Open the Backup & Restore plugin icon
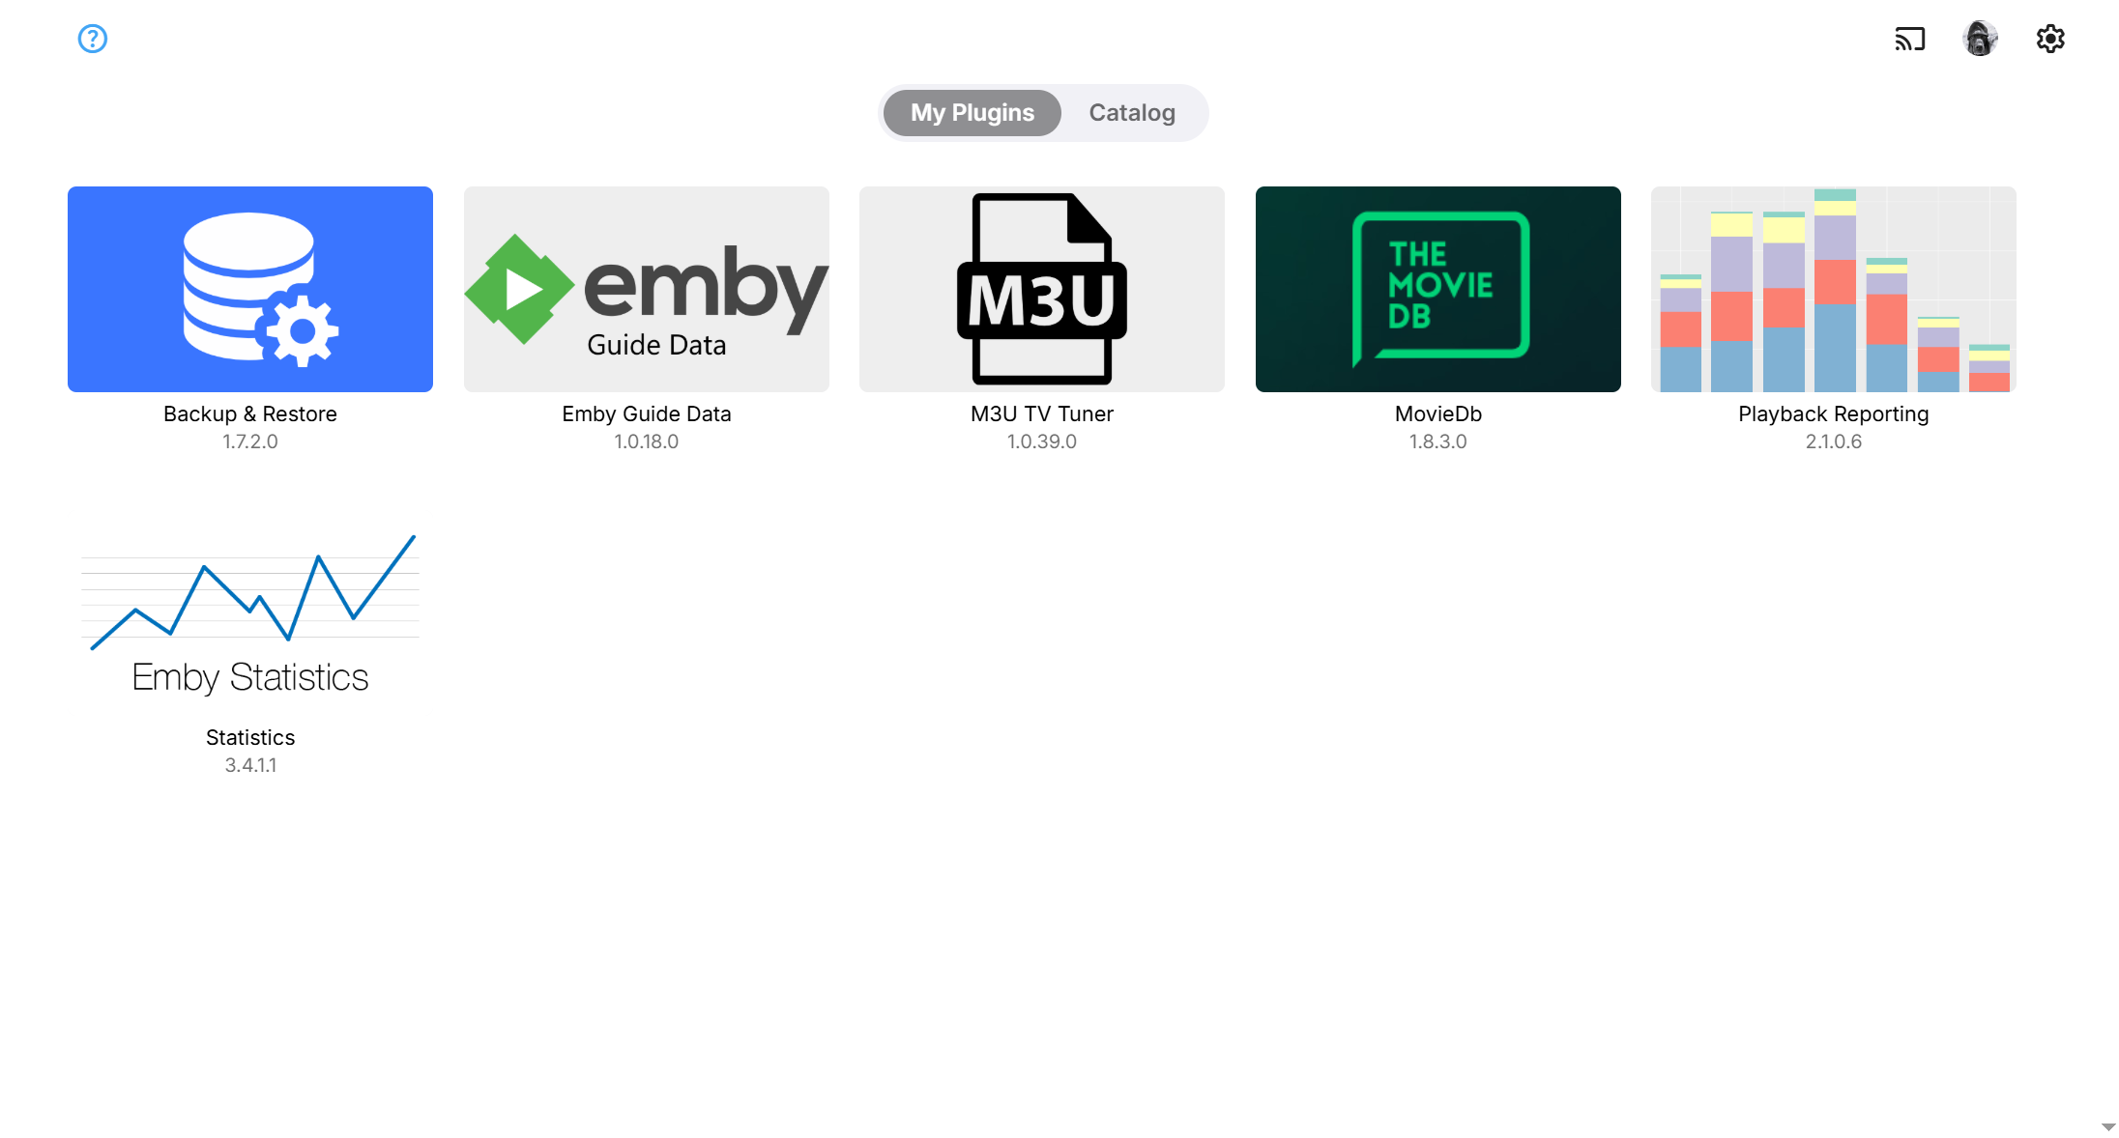Viewport: 2119px width, 1138px height. point(250,289)
